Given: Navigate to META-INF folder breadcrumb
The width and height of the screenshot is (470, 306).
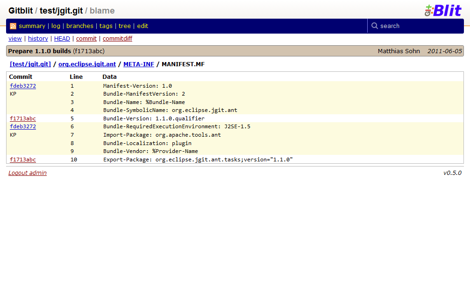Looking at the screenshot, I should coord(138,64).
